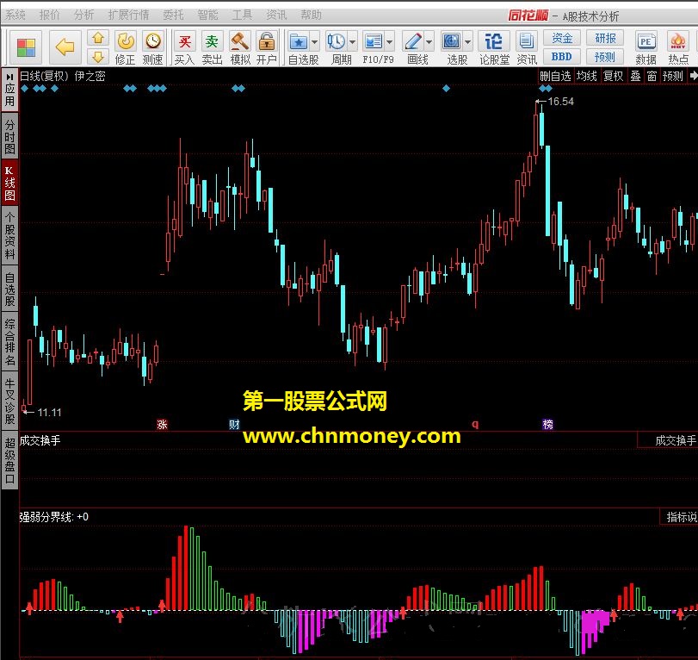Click the 11.11 low price label

point(49,412)
